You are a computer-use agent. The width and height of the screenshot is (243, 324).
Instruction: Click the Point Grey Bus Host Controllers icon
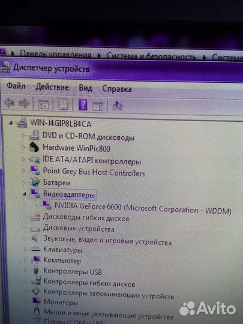point(35,171)
